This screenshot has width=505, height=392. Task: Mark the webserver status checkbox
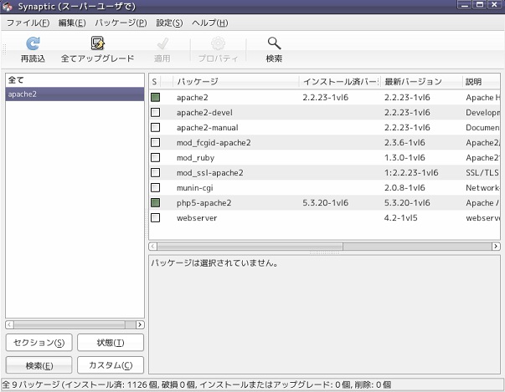(x=156, y=218)
